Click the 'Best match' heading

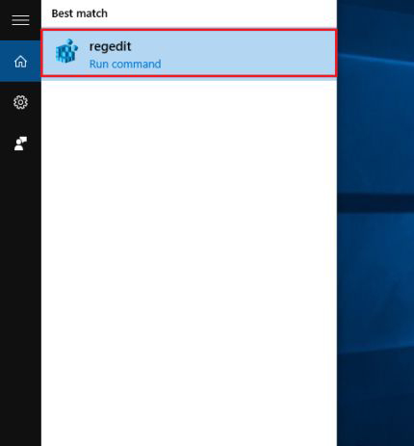(x=80, y=13)
